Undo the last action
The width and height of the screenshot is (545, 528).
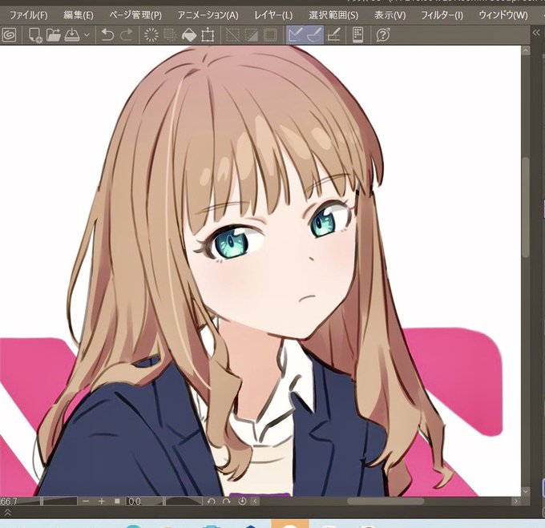pos(107,35)
